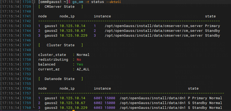Click the Datanode State section header
Image resolution: width=231 pixels, height=111 pixels.
(60, 79)
